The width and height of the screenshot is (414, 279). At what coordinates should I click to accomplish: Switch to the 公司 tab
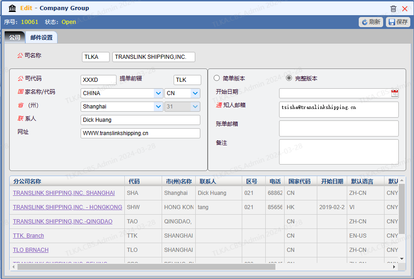pyautogui.click(x=15, y=37)
